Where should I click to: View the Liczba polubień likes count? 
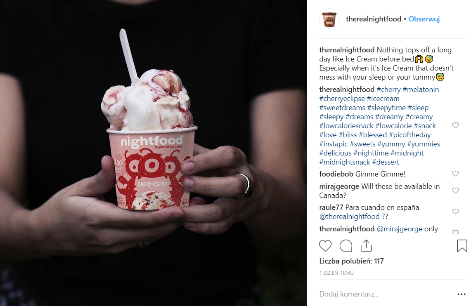point(351,261)
